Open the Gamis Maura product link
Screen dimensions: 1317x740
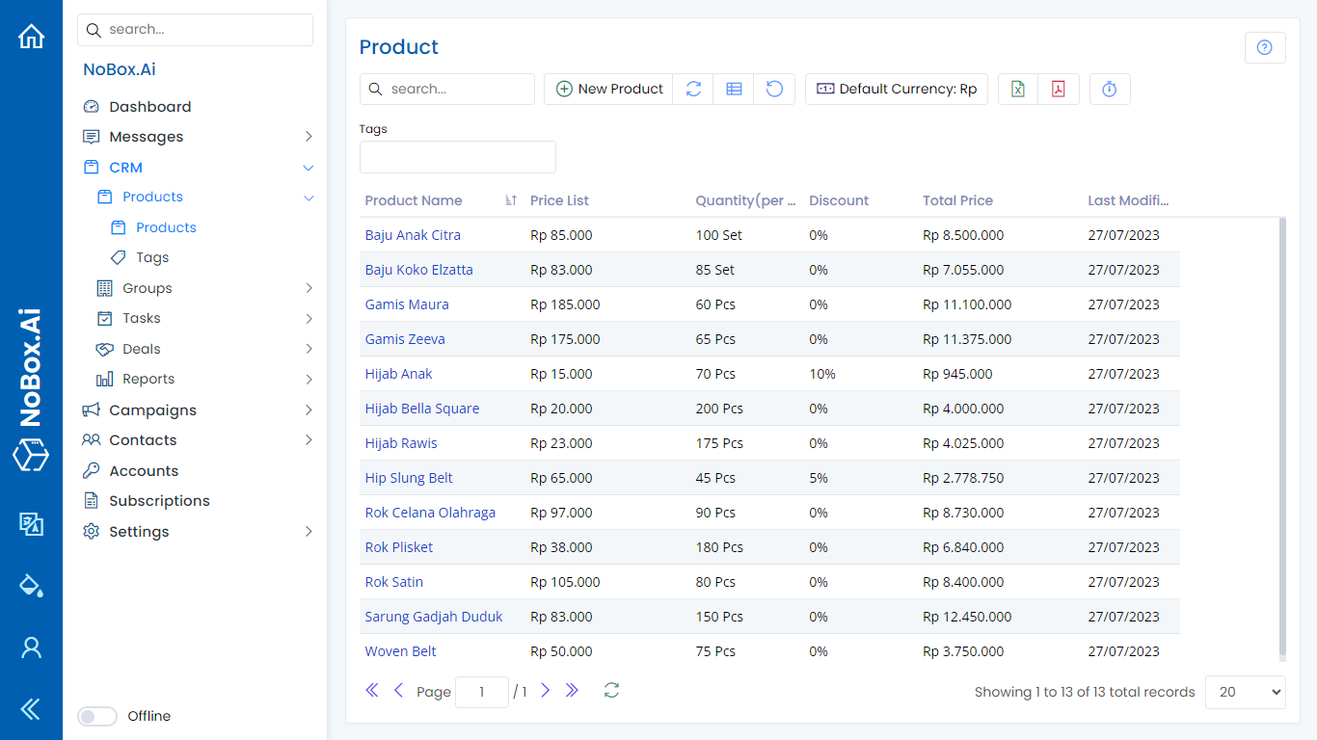407,304
